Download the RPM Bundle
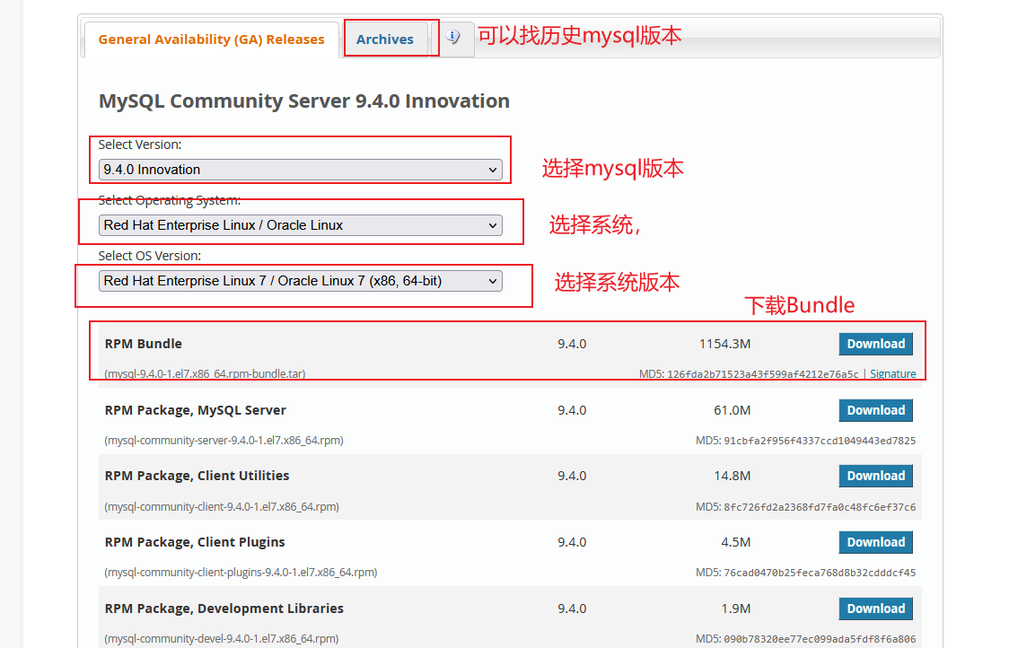1009x648 pixels. [x=875, y=344]
